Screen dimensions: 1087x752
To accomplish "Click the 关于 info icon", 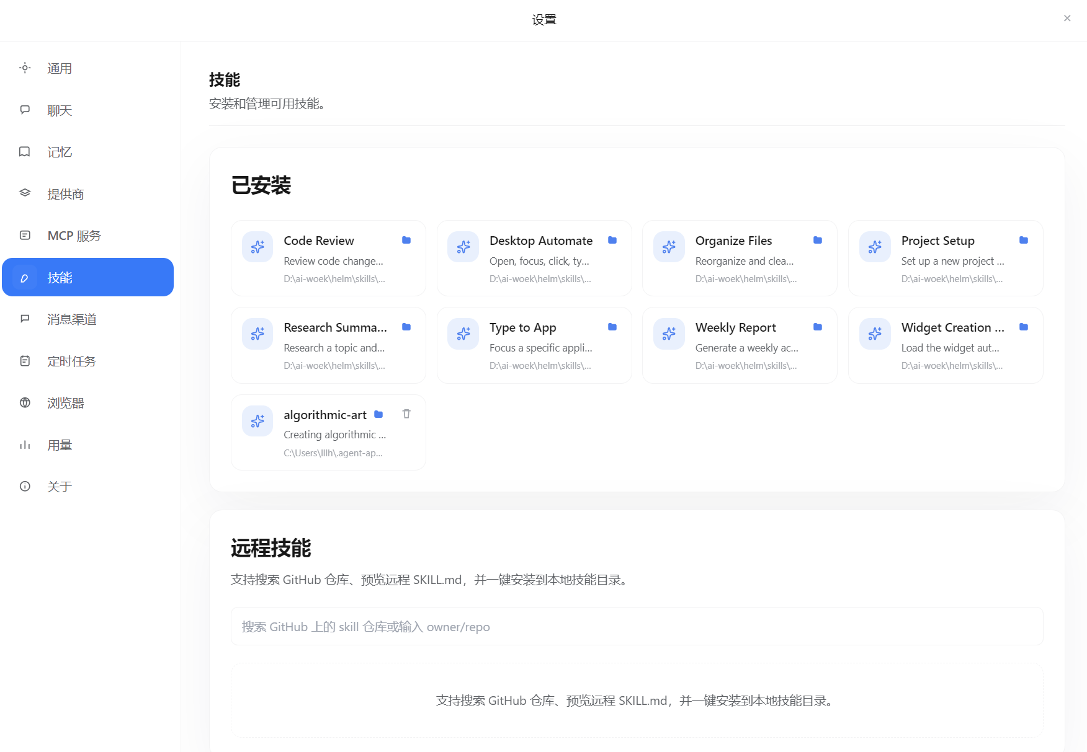I will point(25,486).
